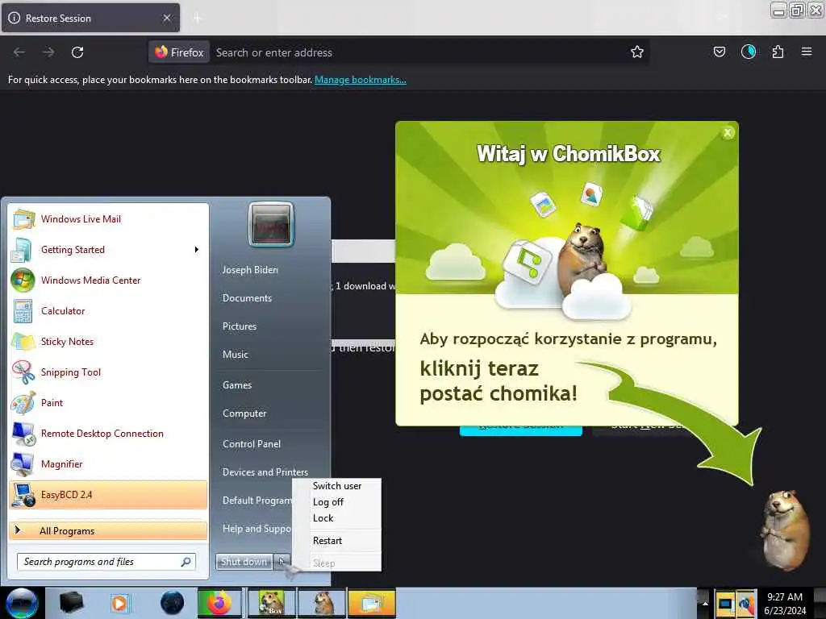Image resolution: width=826 pixels, height=619 pixels.
Task: Open the second hamster taskbar button
Action: pos(321,603)
